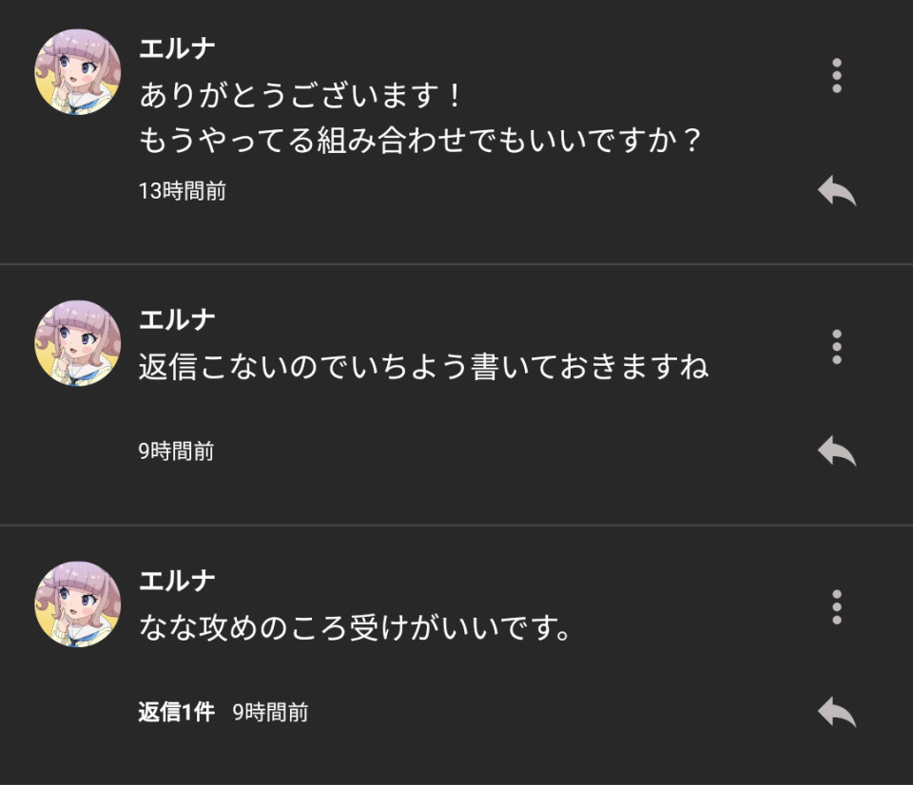Open エルナ avatar on the 13時間前 comment

pyautogui.click(x=77, y=72)
